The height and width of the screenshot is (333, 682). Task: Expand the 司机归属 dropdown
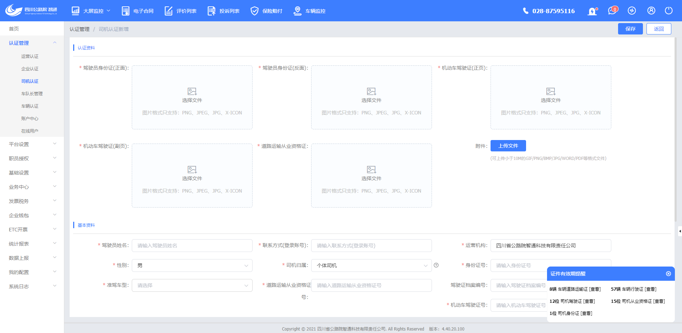tap(371, 265)
